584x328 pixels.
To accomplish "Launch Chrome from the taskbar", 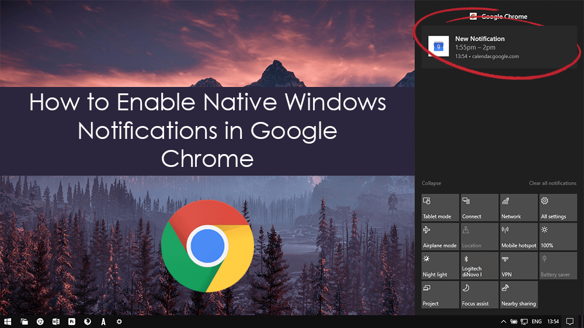I will [x=40, y=322].
